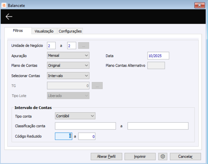
Task: Click the Classificação conta label
Action: pos(30,126)
